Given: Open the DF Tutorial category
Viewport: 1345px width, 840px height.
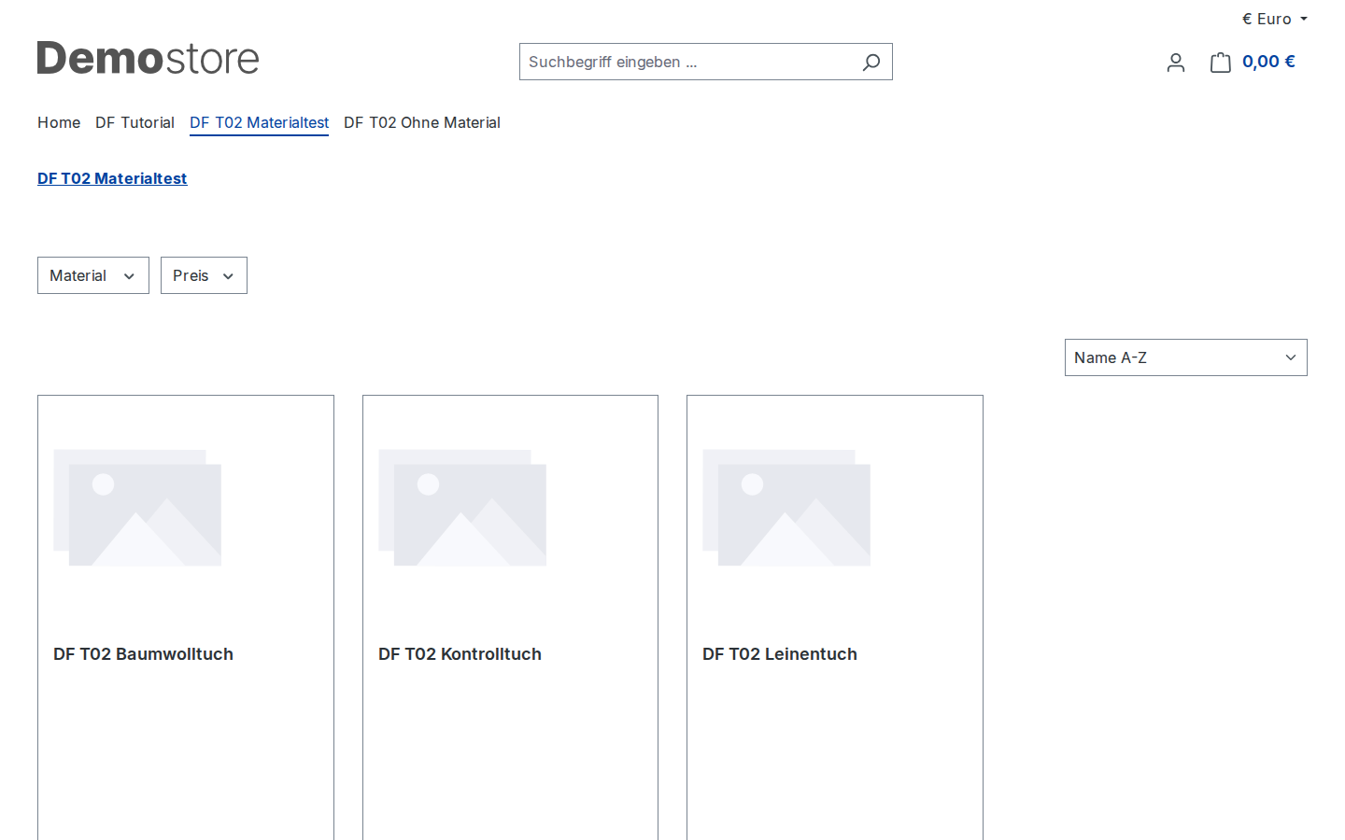Looking at the screenshot, I should tap(134, 122).
